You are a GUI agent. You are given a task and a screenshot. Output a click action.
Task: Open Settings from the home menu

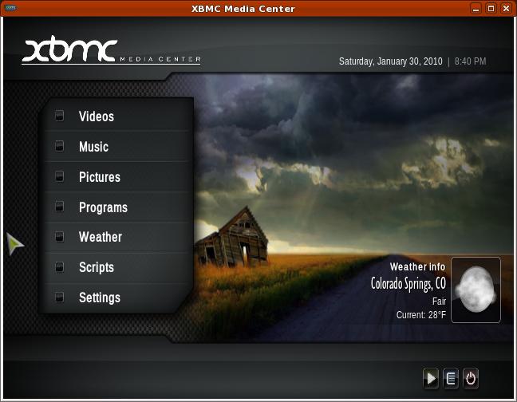(118, 298)
